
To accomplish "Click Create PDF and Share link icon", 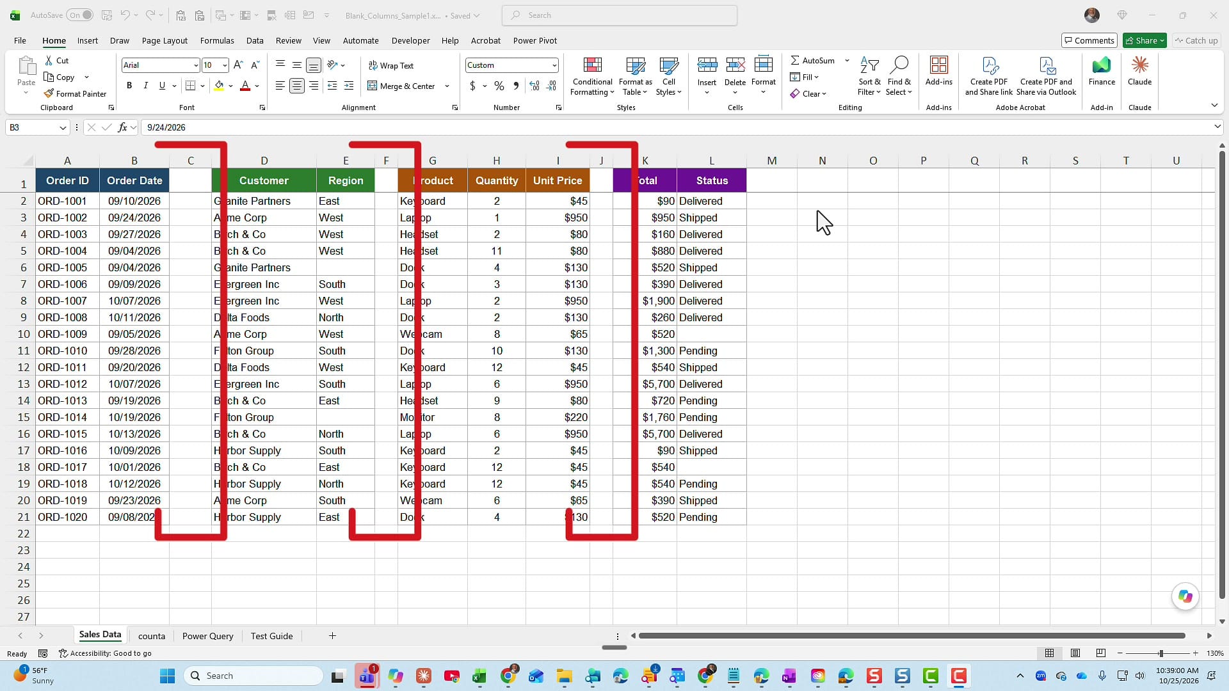I will click(x=989, y=65).
